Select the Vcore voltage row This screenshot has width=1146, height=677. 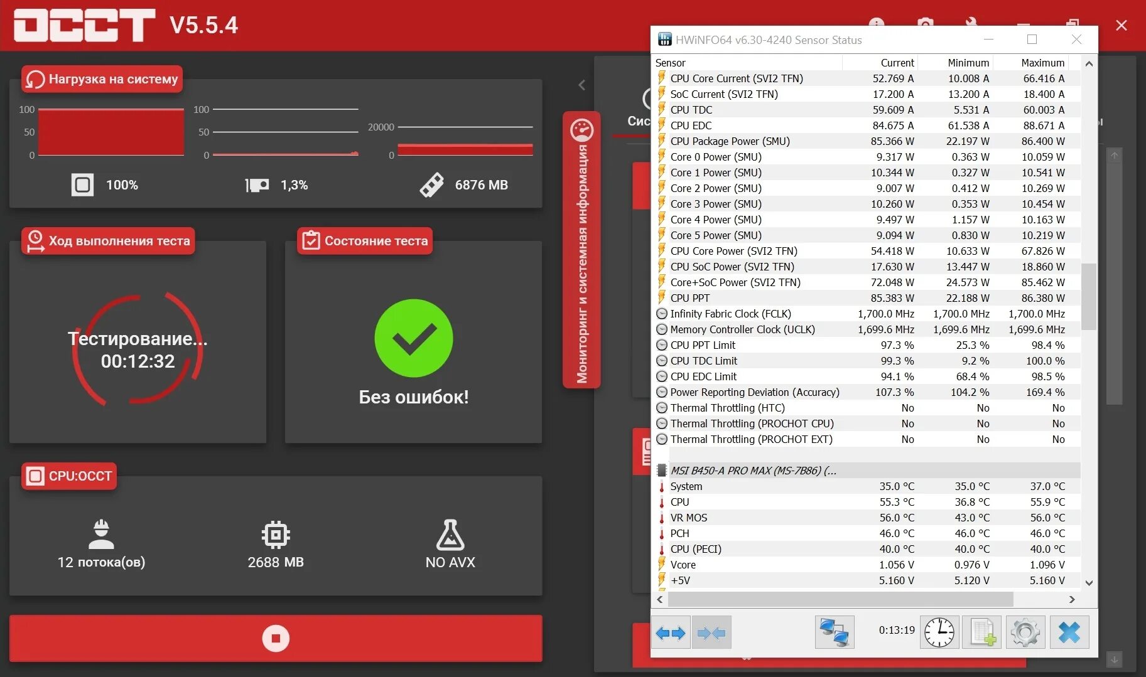(x=867, y=565)
